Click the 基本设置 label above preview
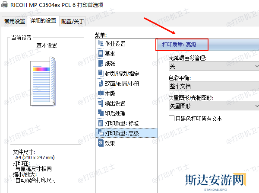The width and height of the screenshot is (259, 193). click(47, 45)
